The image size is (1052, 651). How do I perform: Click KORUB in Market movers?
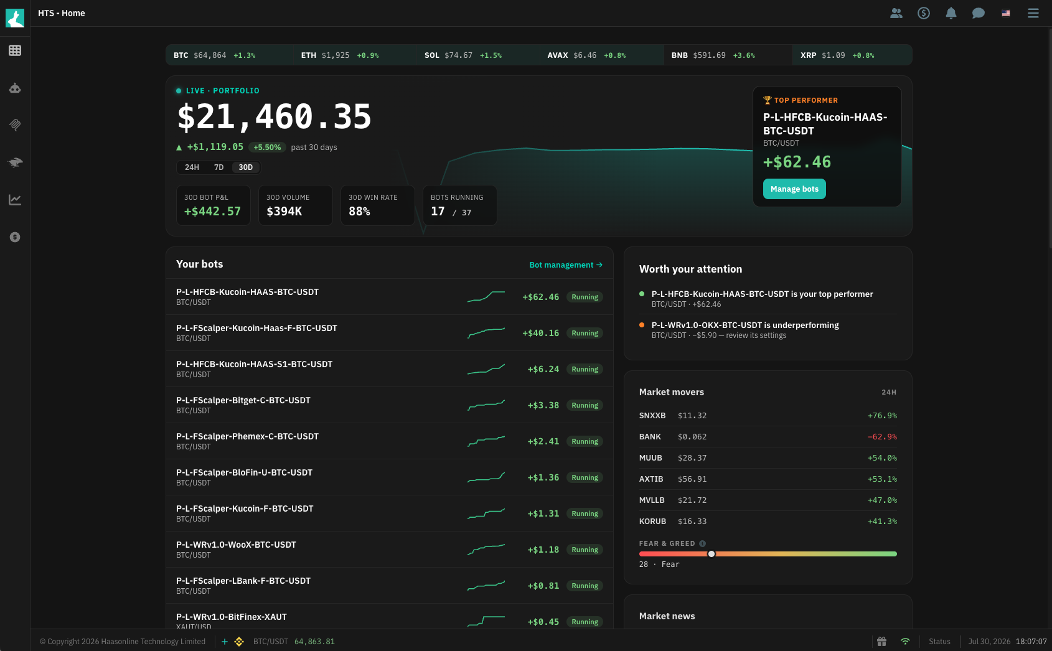pos(768,522)
